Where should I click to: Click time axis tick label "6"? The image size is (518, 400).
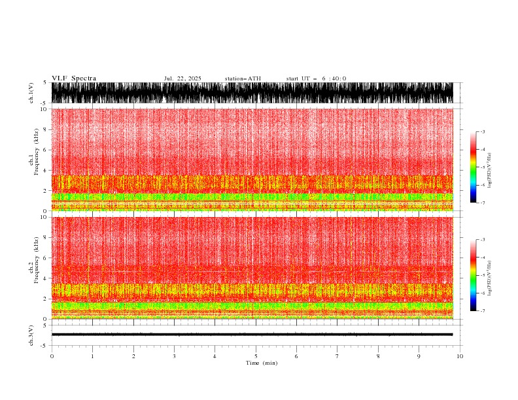(296, 356)
